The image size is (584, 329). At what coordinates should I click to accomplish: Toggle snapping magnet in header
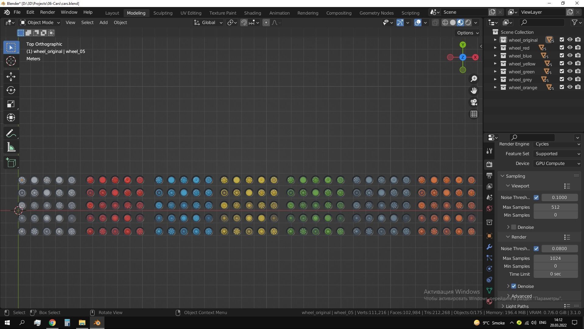pyautogui.click(x=244, y=23)
